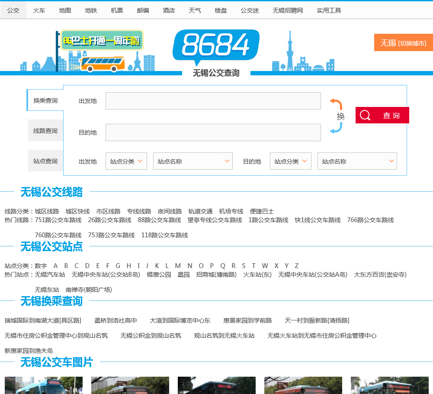433x394 pixels.
Task: Open 城区线路 route category
Action: [x=47, y=212]
